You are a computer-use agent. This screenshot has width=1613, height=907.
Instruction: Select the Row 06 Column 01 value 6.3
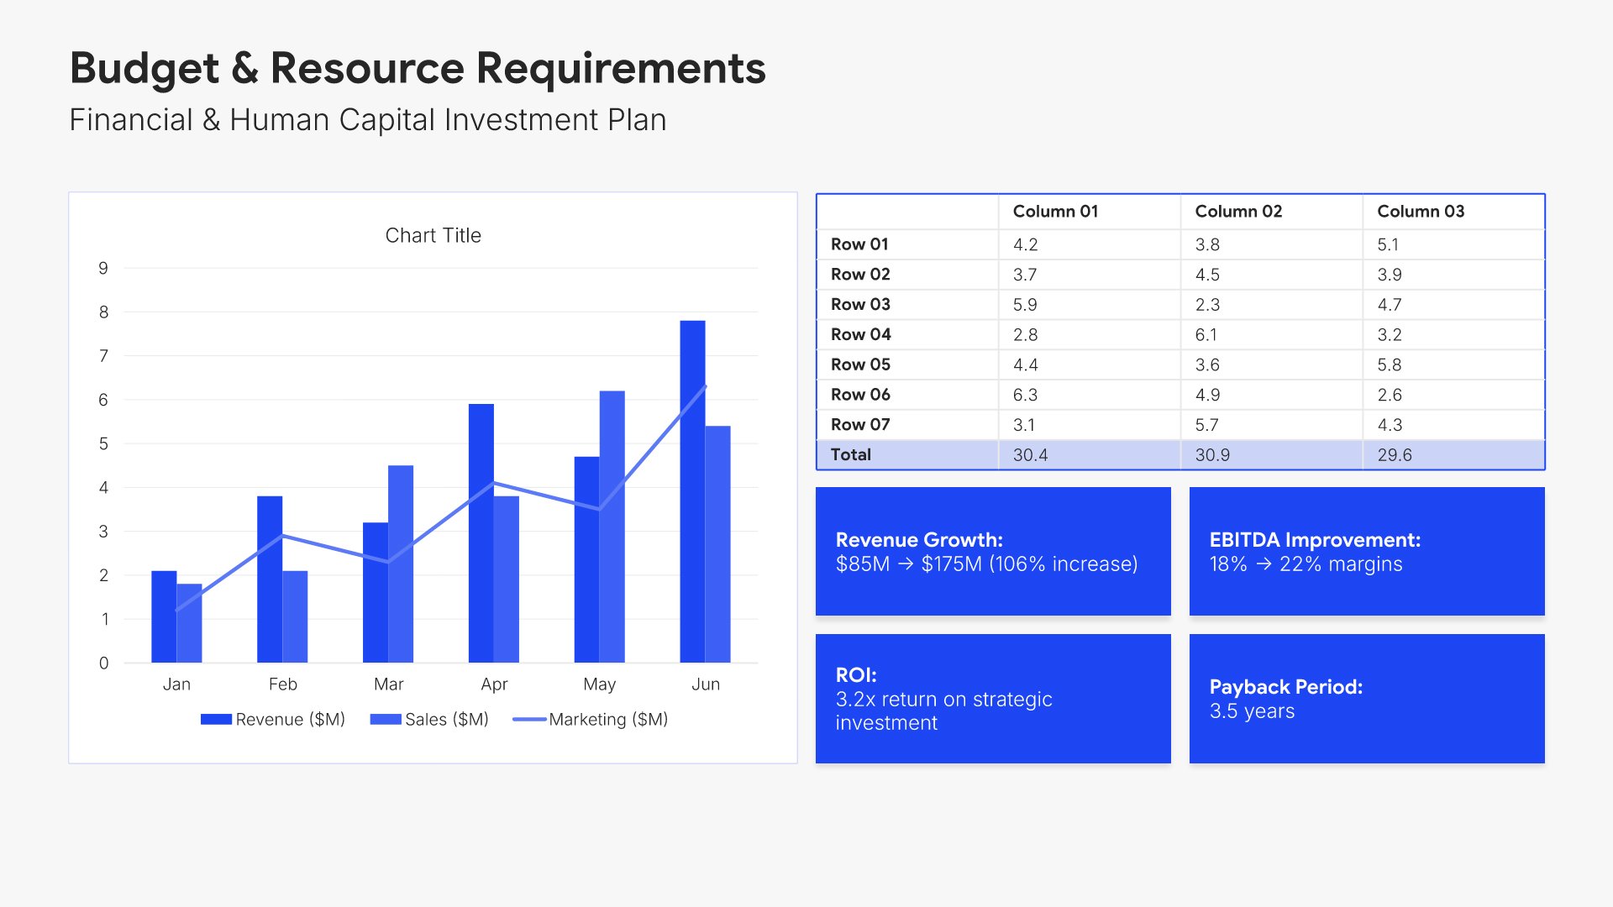pyautogui.click(x=1025, y=395)
